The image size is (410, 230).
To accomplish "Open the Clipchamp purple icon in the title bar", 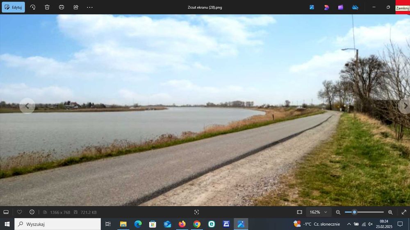I will [340, 7].
